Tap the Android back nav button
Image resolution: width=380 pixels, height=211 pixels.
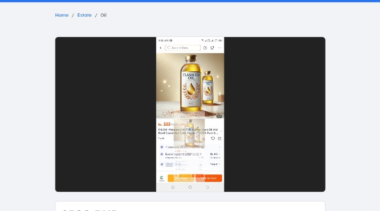tap(207, 187)
